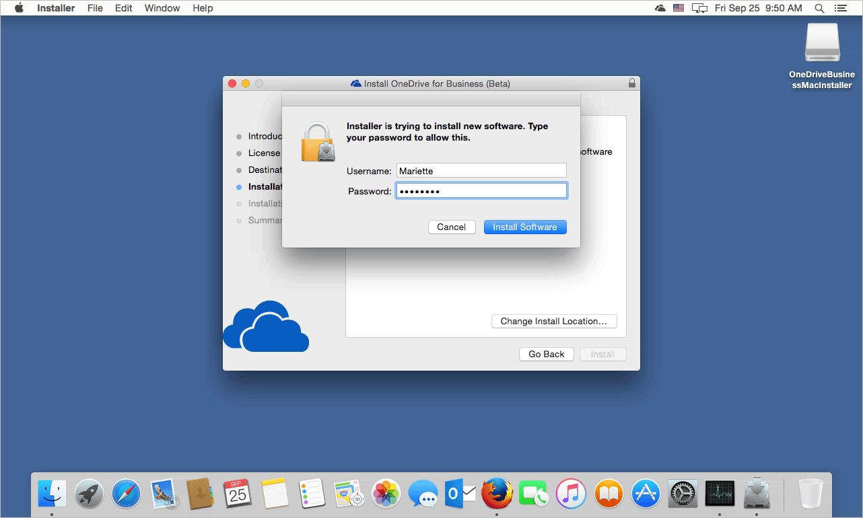Open Maps icon in Dock
The image size is (863, 518).
click(x=349, y=494)
